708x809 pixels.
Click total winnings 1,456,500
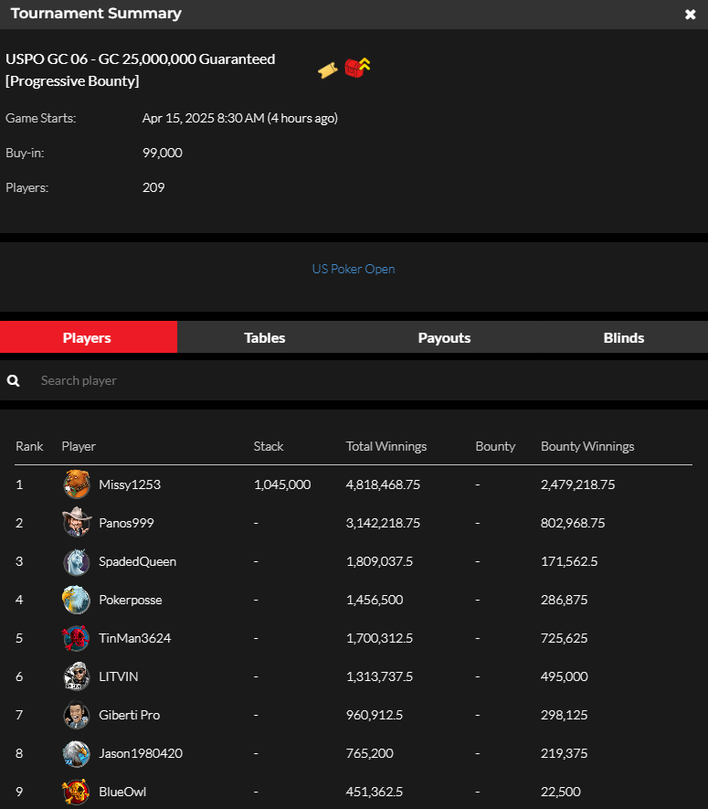tap(375, 600)
